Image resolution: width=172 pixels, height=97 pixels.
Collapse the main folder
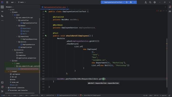(x=11, y=12)
